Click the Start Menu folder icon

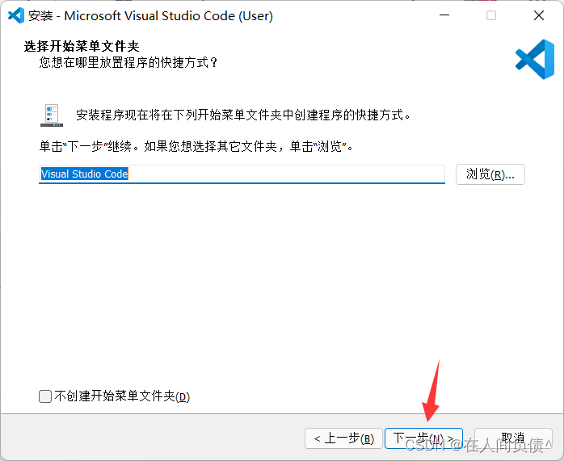(x=52, y=115)
